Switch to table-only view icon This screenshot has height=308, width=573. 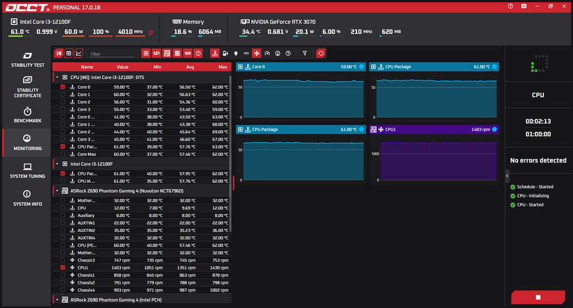tap(68, 53)
